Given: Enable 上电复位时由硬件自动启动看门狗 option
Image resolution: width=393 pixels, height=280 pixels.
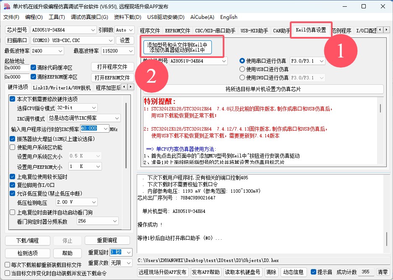Looking at the screenshot, I should (x=13, y=212).
